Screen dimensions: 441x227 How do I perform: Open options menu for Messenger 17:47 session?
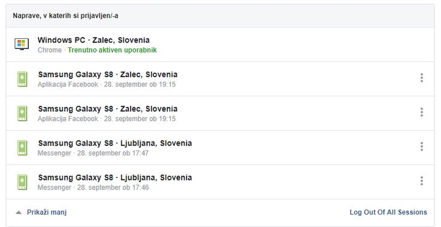click(422, 146)
